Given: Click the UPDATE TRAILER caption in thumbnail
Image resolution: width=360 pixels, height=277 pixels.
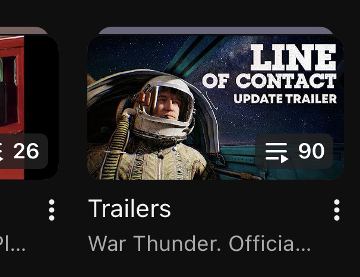Looking at the screenshot, I should [285, 99].
